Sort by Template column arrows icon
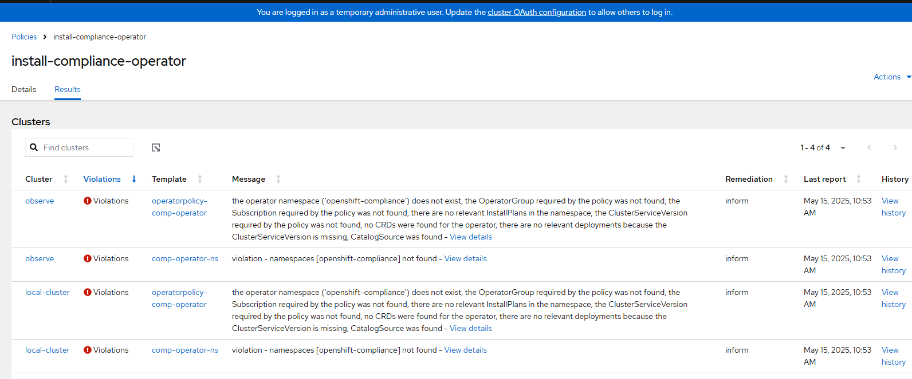The width and height of the screenshot is (912, 379). 200,179
